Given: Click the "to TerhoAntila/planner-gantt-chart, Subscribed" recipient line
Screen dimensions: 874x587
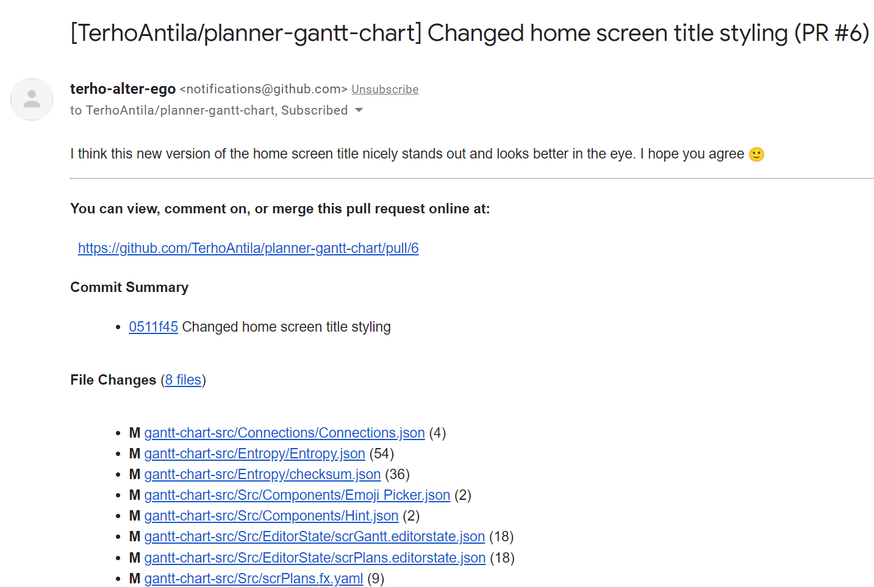Looking at the screenshot, I should 209,110.
